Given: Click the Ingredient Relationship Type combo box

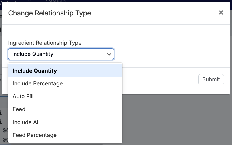Looking at the screenshot, I should click(x=57, y=54).
